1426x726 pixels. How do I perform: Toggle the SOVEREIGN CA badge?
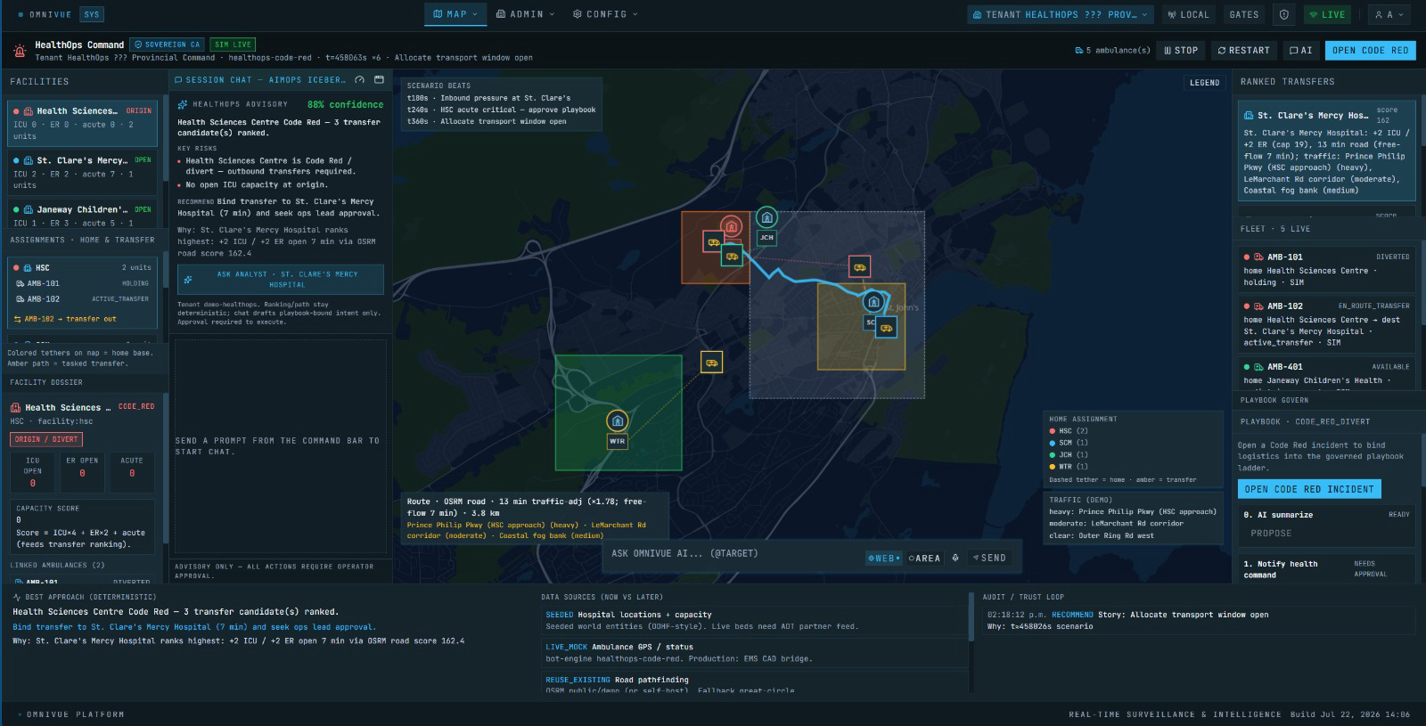[168, 44]
